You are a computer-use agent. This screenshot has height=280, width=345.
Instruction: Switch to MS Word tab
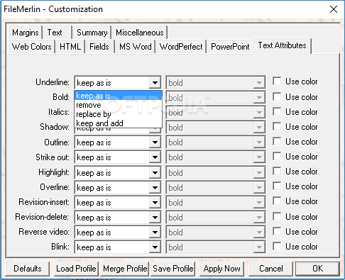tap(136, 47)
